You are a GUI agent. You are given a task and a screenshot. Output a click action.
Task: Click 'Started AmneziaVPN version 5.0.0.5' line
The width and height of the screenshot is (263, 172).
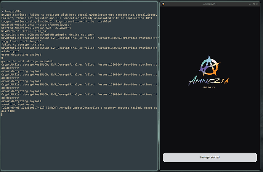click(x=36, y=28)
